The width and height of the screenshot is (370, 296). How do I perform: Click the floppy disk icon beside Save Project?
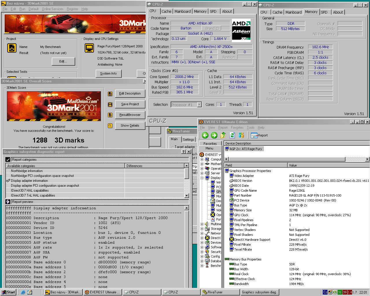pos(110,104)
